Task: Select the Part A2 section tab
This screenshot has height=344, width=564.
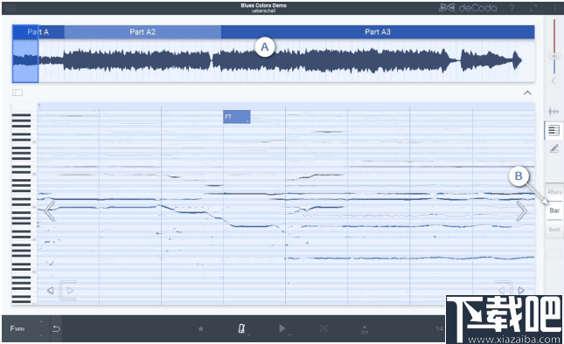Action: point(143,32)
